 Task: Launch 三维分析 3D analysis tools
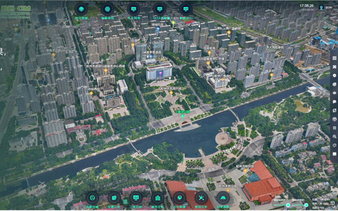click(x=136, y=198)
